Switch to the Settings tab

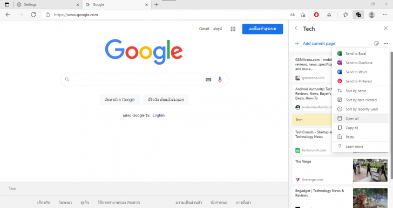[x=48, y=4]
